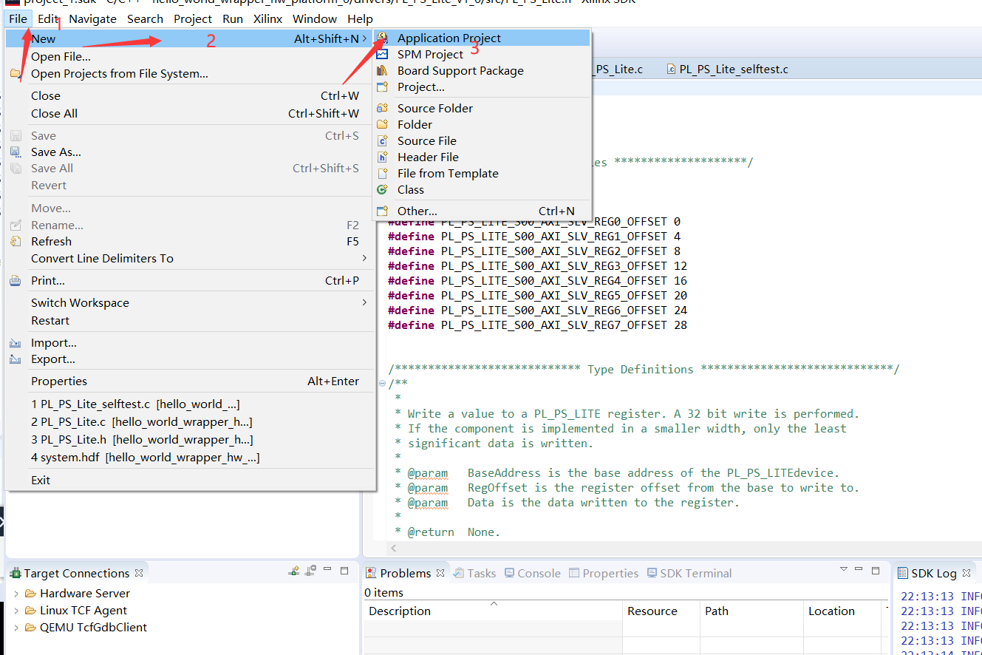Expand the Linux TCF Agent node
The image size is (982, 655).
coord(16,610)
